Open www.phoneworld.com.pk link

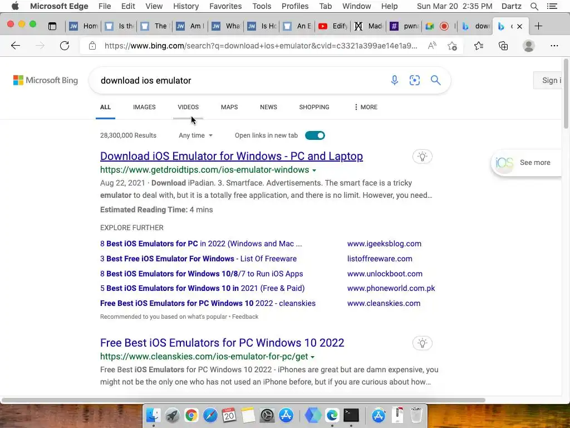tap(391, 288)
